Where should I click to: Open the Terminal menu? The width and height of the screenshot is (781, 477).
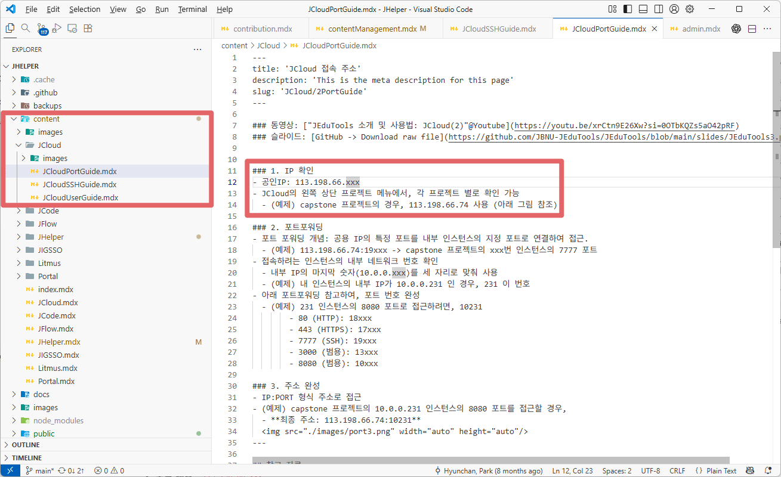click(192, 9)
